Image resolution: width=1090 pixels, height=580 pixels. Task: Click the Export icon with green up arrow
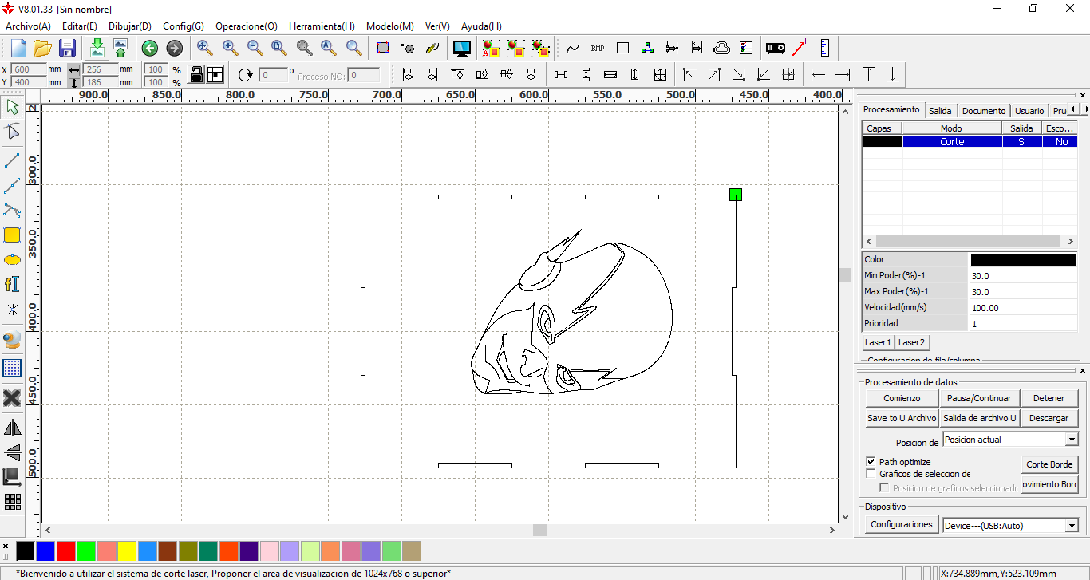click(120, 48)
